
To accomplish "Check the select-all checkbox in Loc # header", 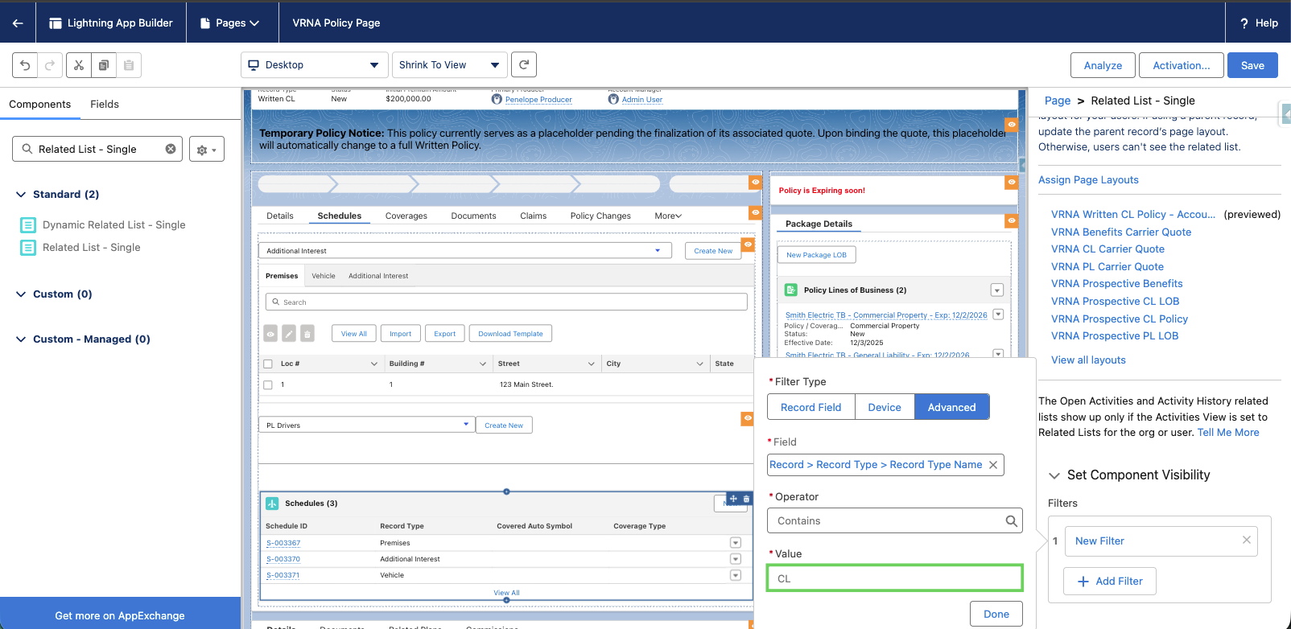I will pyautogui.click(x=268, y=364).
